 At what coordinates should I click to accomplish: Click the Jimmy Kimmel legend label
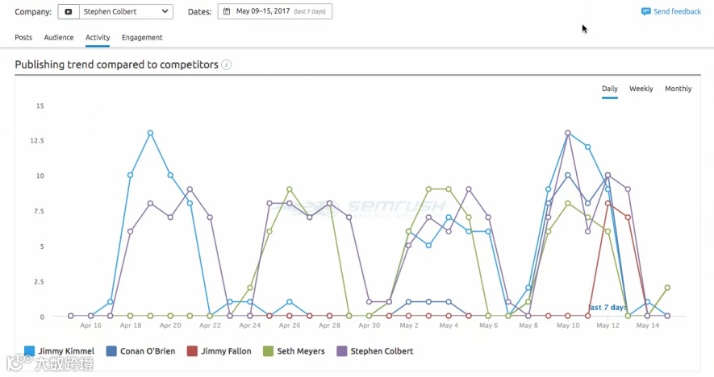click(x=66, y=351)
